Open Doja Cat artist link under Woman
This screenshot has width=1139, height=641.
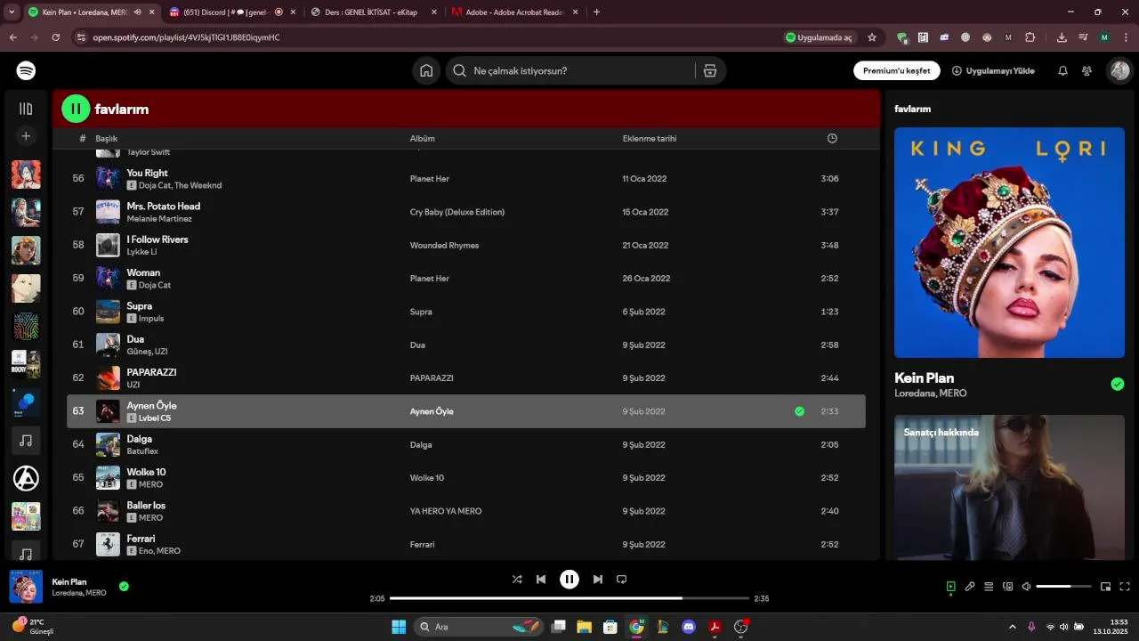click(154, 285)
